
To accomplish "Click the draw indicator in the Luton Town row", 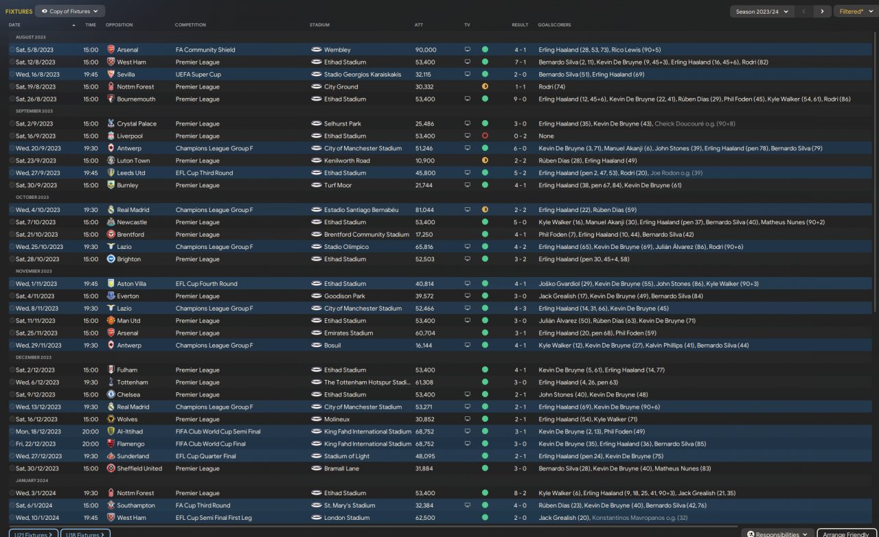I will click(485, 161).
